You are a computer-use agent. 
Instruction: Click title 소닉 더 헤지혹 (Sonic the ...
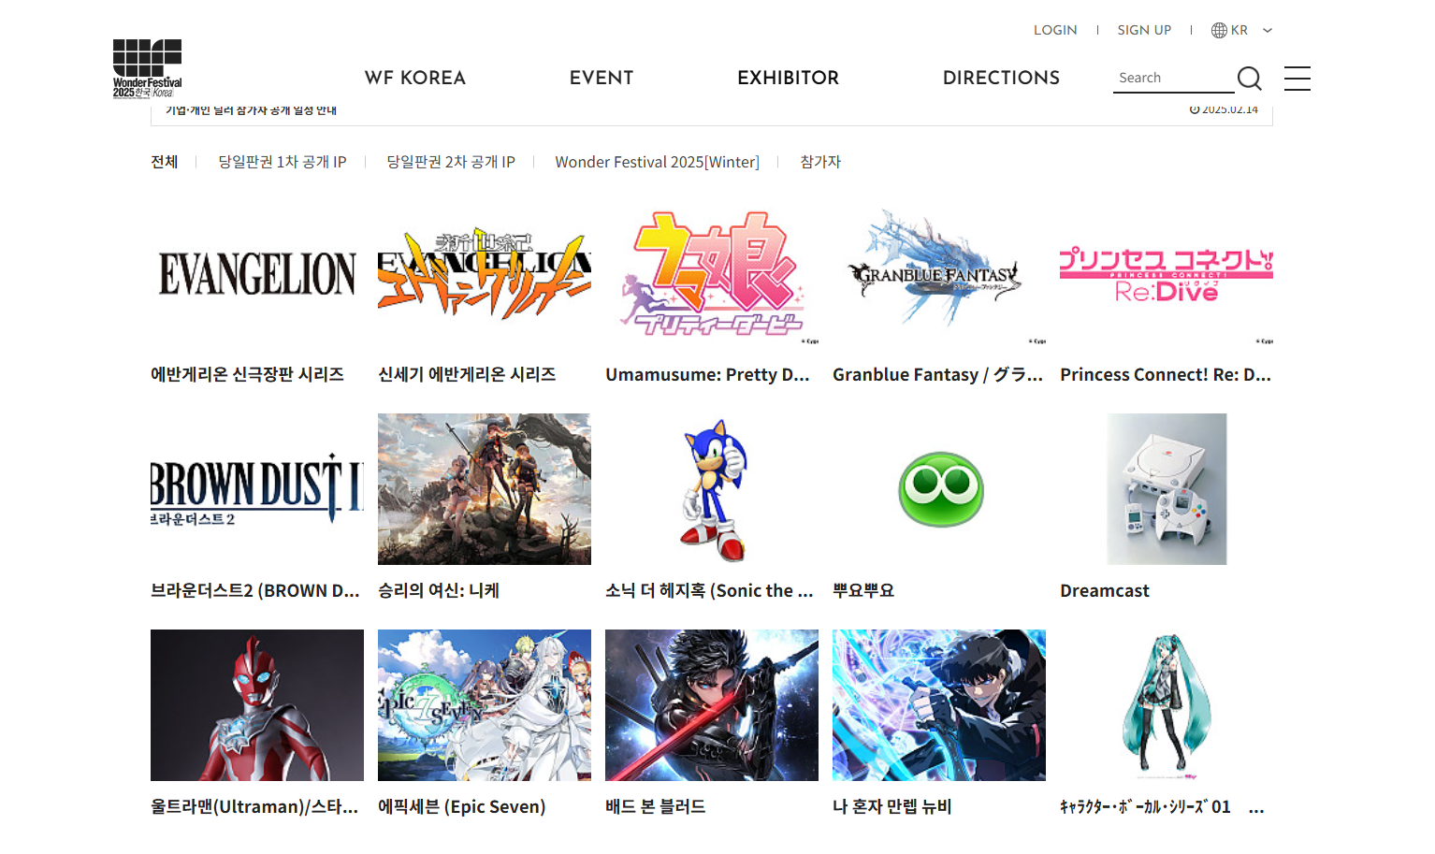[x=709, y=590]
